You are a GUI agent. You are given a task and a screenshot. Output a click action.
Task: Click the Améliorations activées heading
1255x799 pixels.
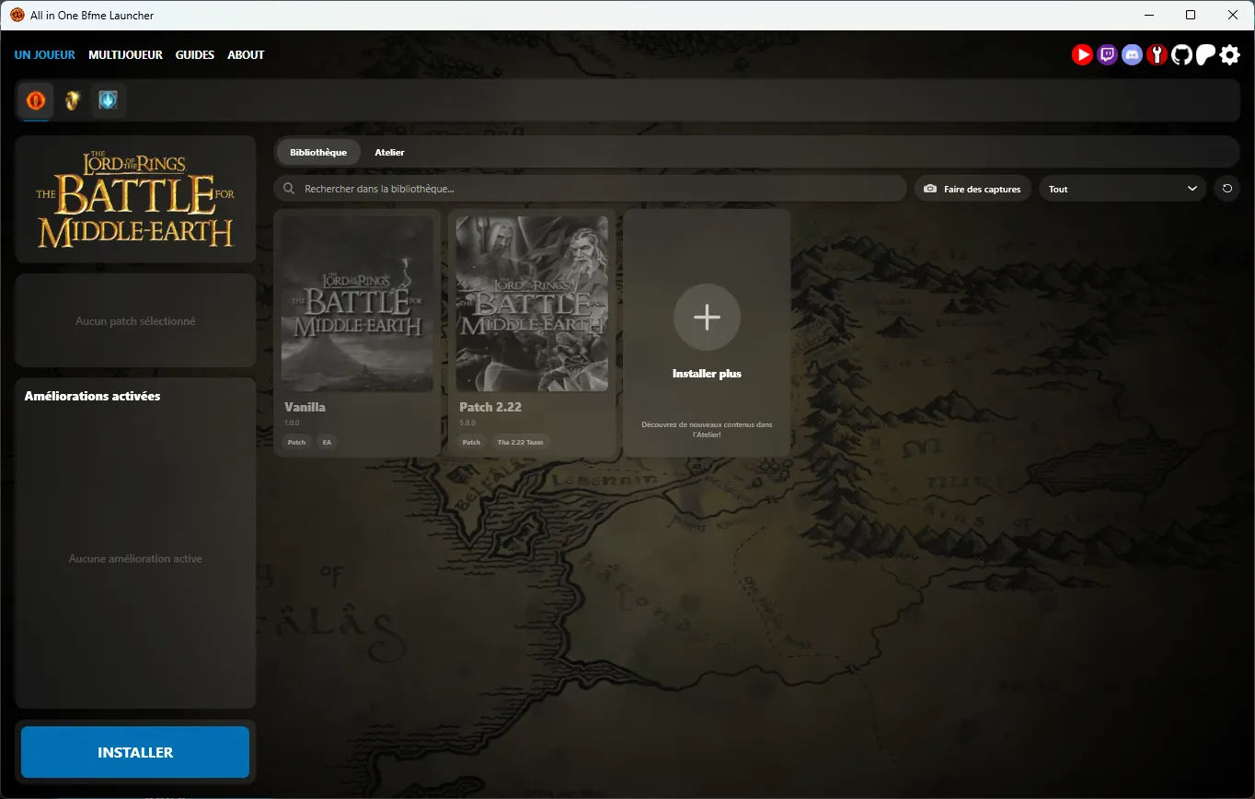tap(92, 396)
